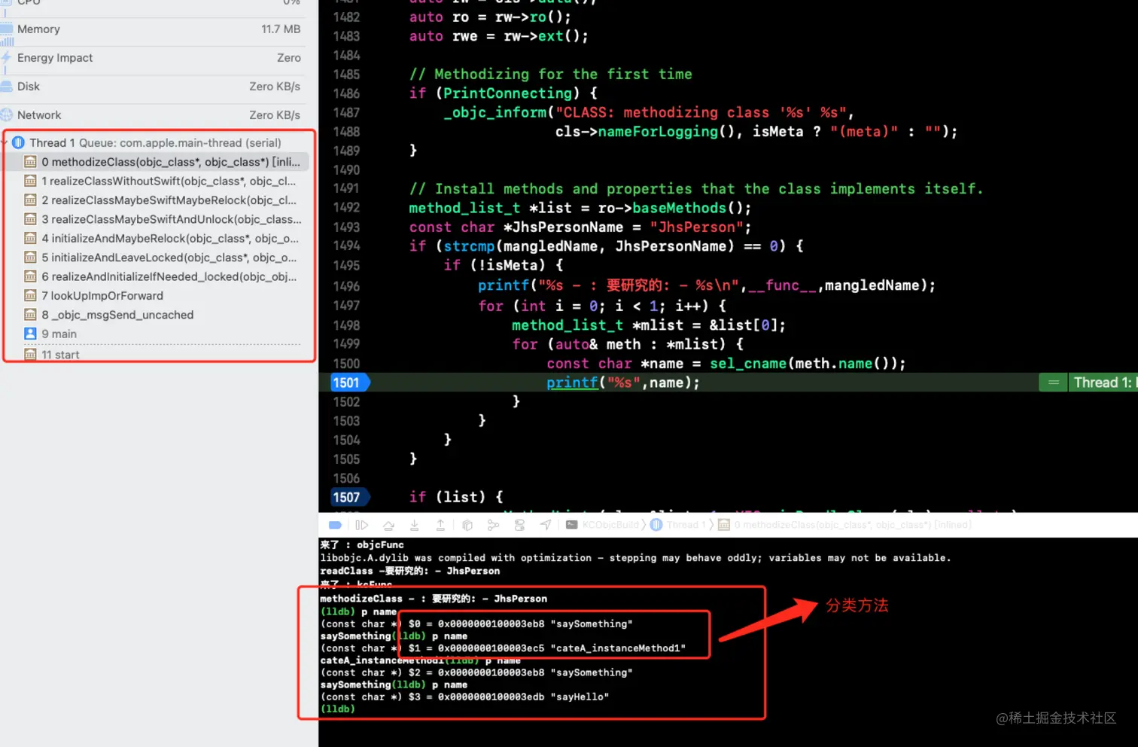This screenshot has height=747, width=1138.
Task: Click sel_cname on line 1500
Action: (748, 364)
